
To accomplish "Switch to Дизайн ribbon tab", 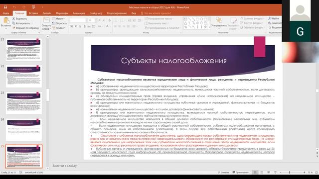I will 47,13.
